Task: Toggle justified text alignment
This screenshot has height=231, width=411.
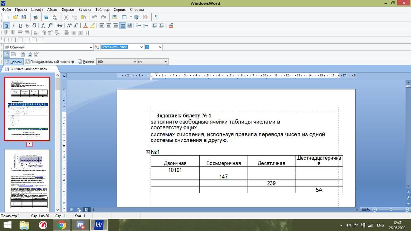Action: pyautogui.click(x=122, y=26)
